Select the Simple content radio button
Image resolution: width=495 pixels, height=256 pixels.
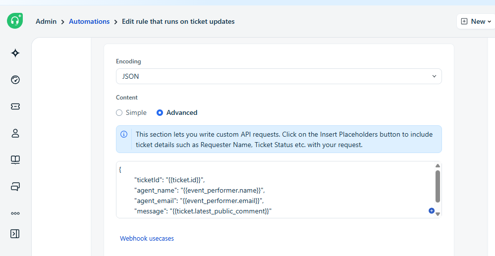tap(119, 113)
